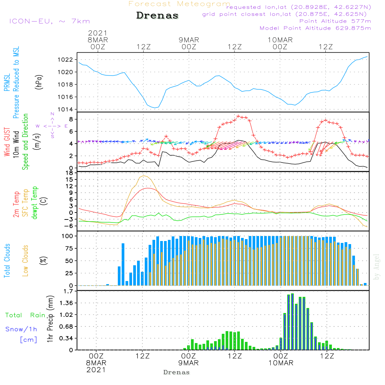Click the '10MAR 00Z' top axis label
The width and height of the screenshot is (385, 385).
[x=280, y=44]
